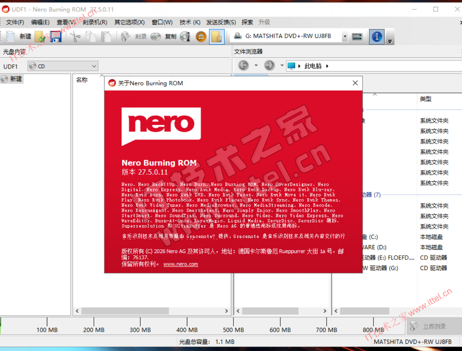Open the back button history dropdown arrow

(x=256, y=66)
